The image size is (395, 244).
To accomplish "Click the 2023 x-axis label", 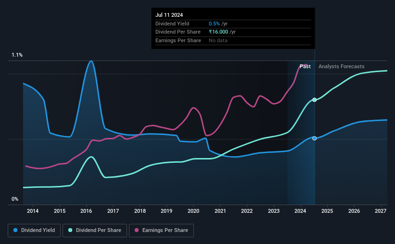I will (274, 211).
